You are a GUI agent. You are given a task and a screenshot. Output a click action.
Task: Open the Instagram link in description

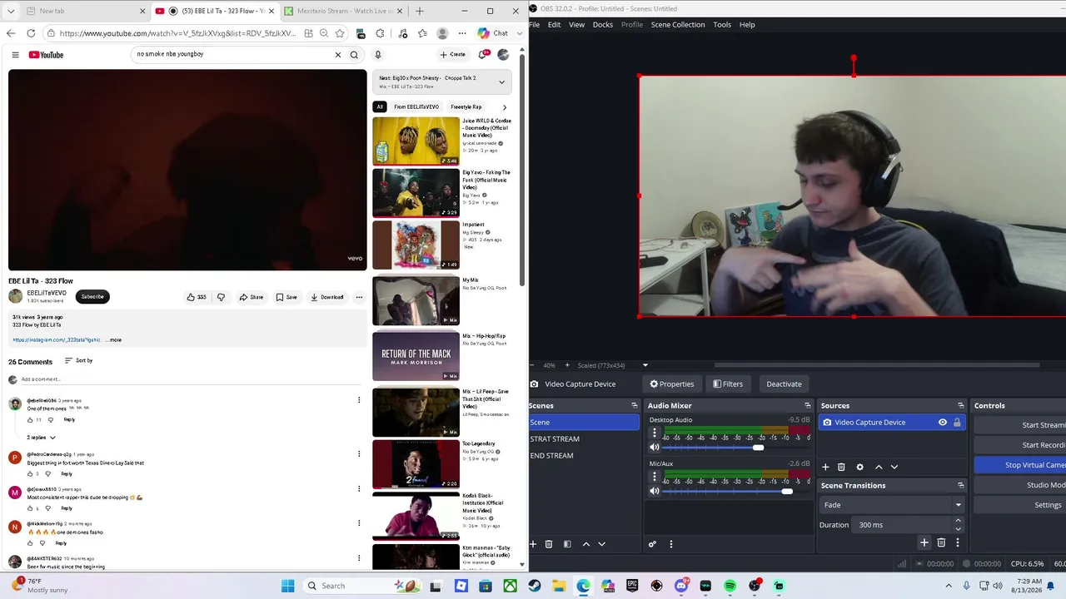pos(57,340)
